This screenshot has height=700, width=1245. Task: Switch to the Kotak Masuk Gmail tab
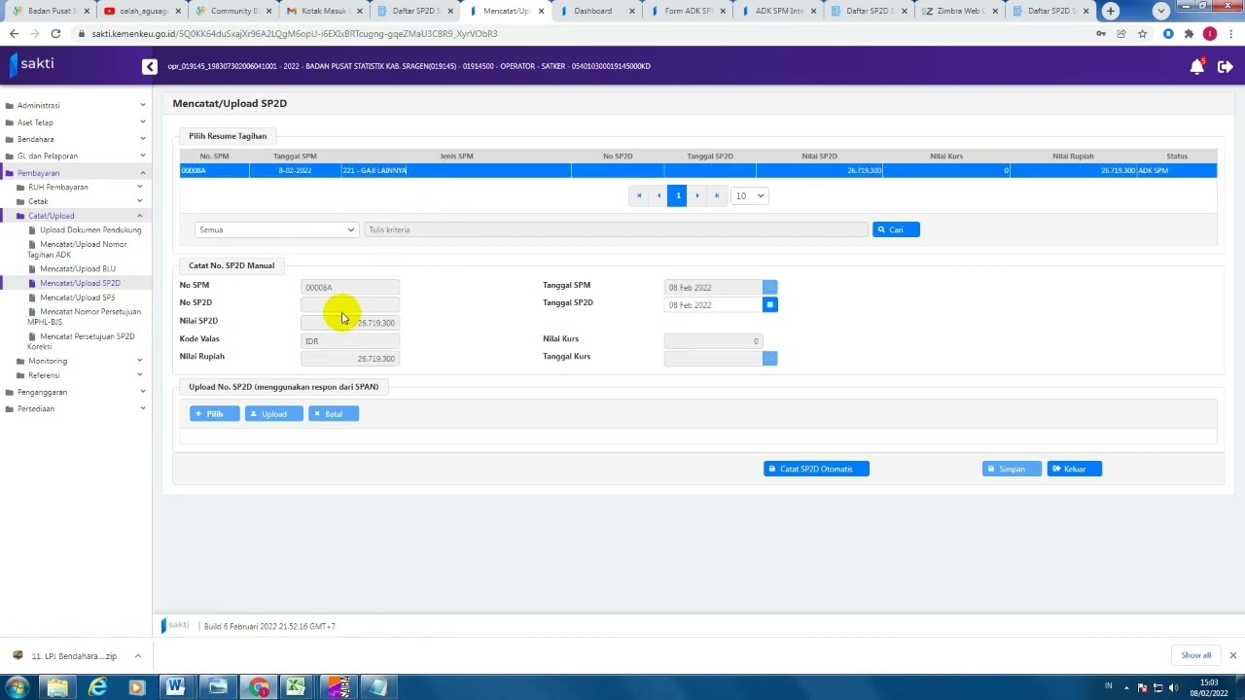click(323, 11)
